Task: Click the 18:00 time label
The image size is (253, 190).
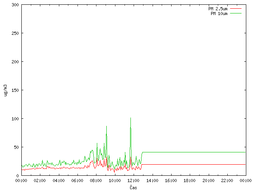Action: (190, 180)
